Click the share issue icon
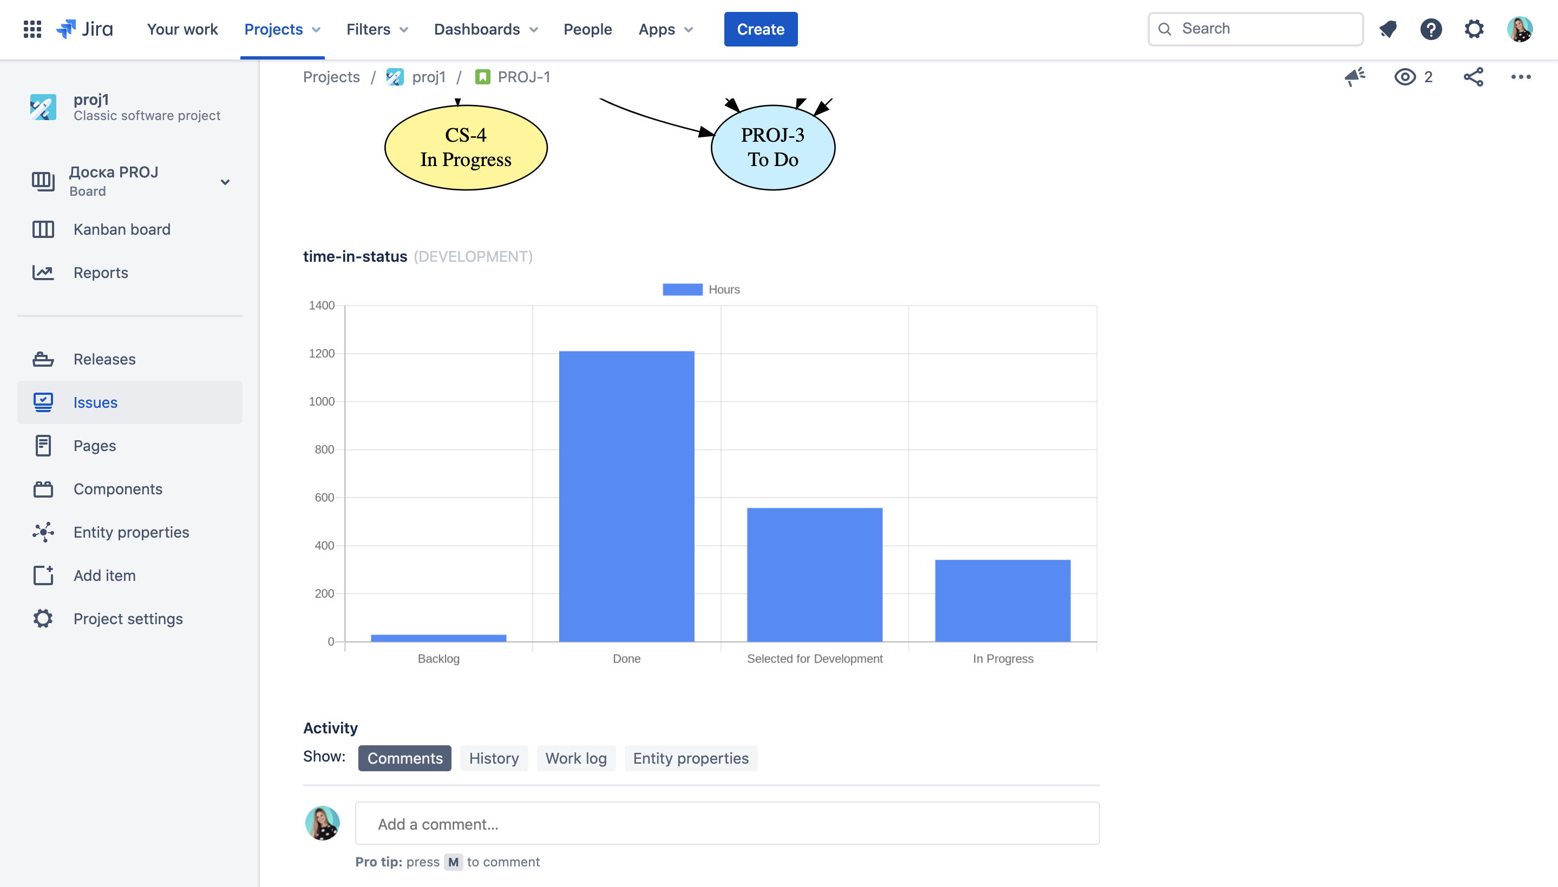The width and height of the screenshot is (1558, 887). [x=1473, y=77]
